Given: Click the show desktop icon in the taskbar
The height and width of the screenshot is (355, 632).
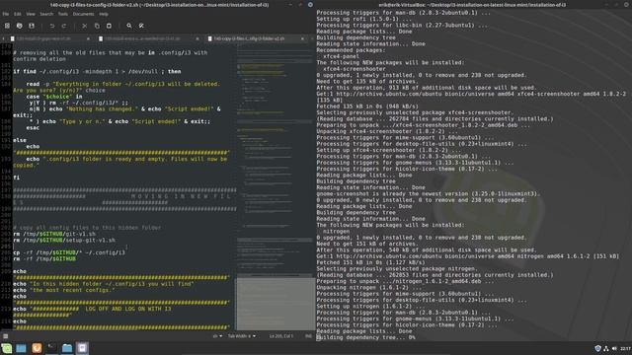Looking at the screenshot, I should point(21,348).
